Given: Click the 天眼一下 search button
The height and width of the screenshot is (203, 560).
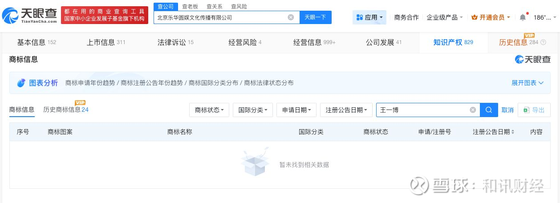Looking at the screenshot, I should coord(315,17).
